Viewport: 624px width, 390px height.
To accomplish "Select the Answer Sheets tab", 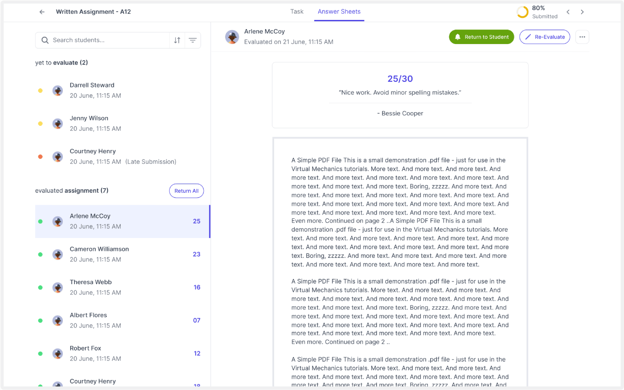I will click(339, 12).
